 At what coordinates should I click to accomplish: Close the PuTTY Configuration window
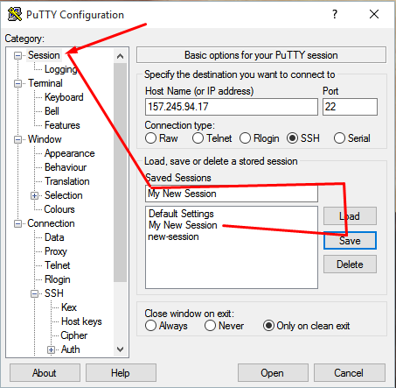tap(374, 14)
